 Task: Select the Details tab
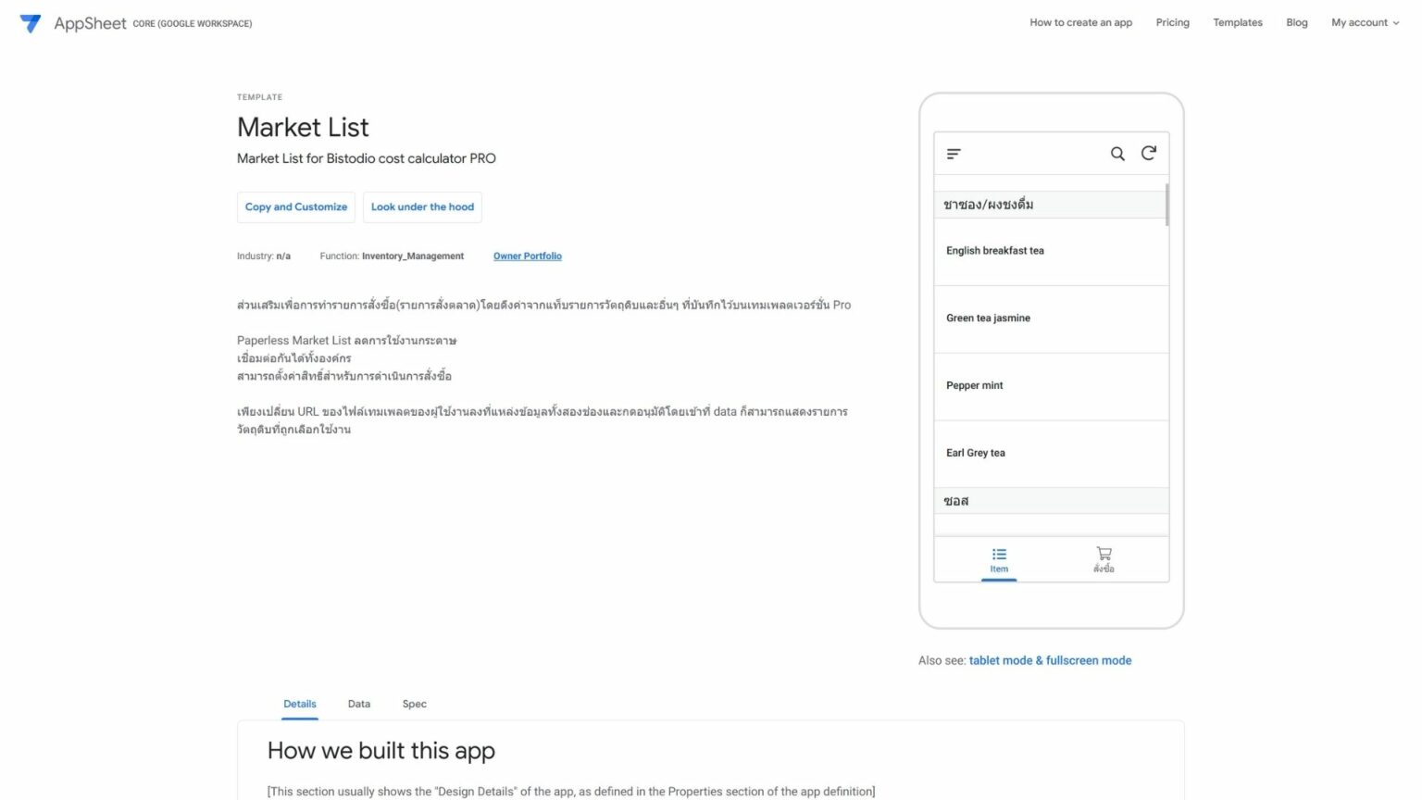click(x=299, y=704)
